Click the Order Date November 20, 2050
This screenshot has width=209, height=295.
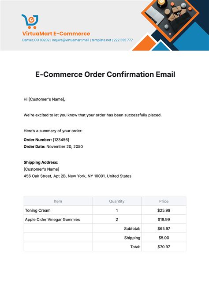[x=53, y=147]
